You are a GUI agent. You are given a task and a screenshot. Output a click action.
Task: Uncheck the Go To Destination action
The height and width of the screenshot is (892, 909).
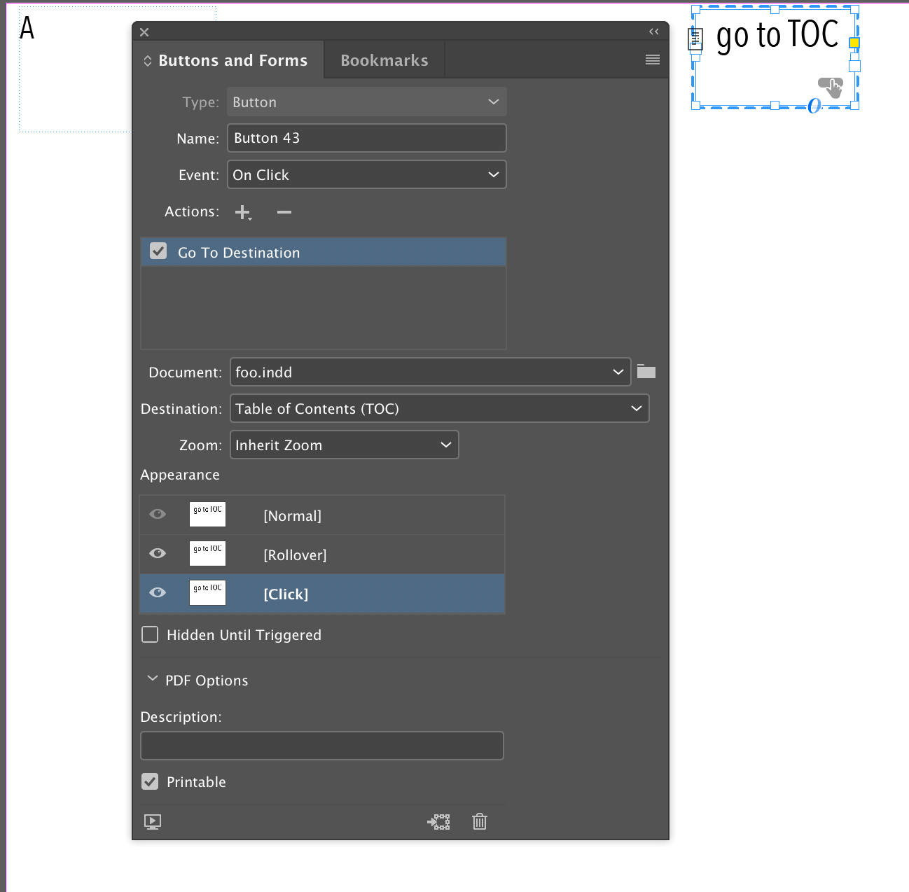tap(159, 251)
